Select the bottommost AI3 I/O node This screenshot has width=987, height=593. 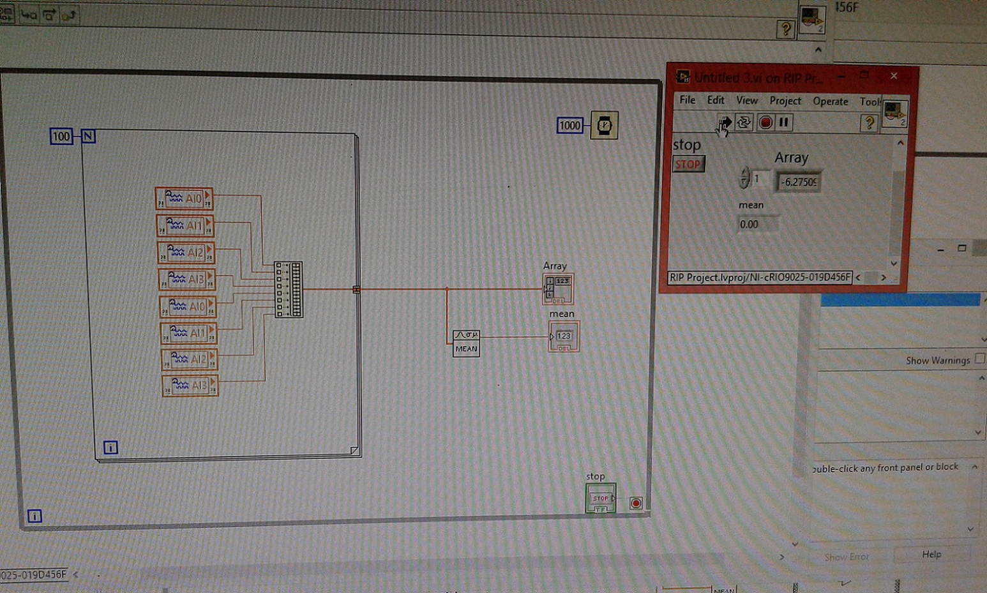coord(190,386)
